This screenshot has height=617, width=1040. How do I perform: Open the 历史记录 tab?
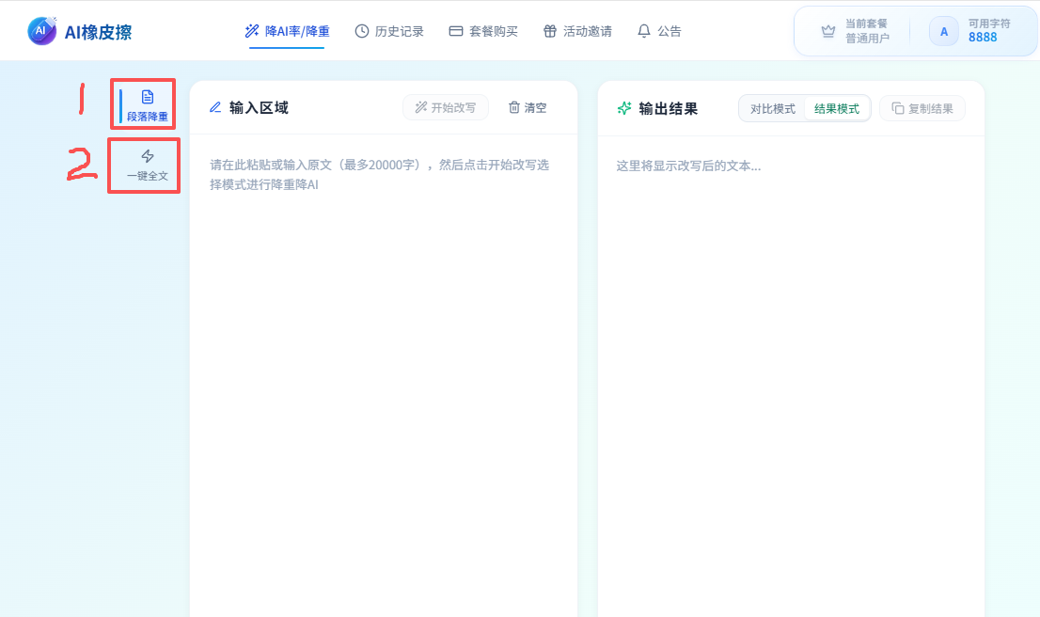point(389,31)
